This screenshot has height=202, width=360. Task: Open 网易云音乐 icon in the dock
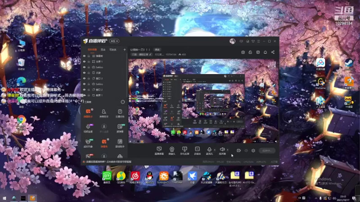pyautogui.click(x=135, y=178)
